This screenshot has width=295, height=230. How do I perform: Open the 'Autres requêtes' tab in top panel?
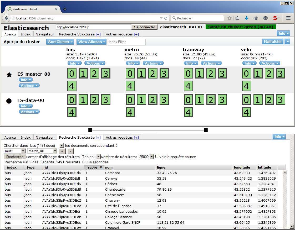(122, 34)
